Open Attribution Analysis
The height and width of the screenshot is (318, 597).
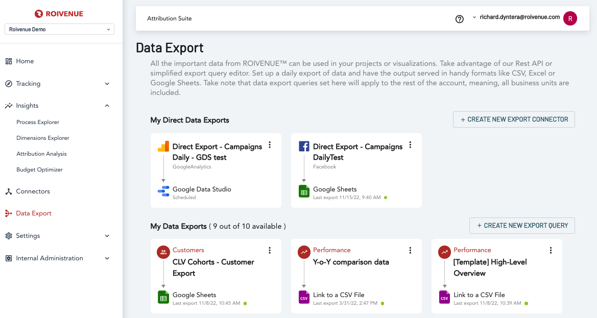pos(41,154)
